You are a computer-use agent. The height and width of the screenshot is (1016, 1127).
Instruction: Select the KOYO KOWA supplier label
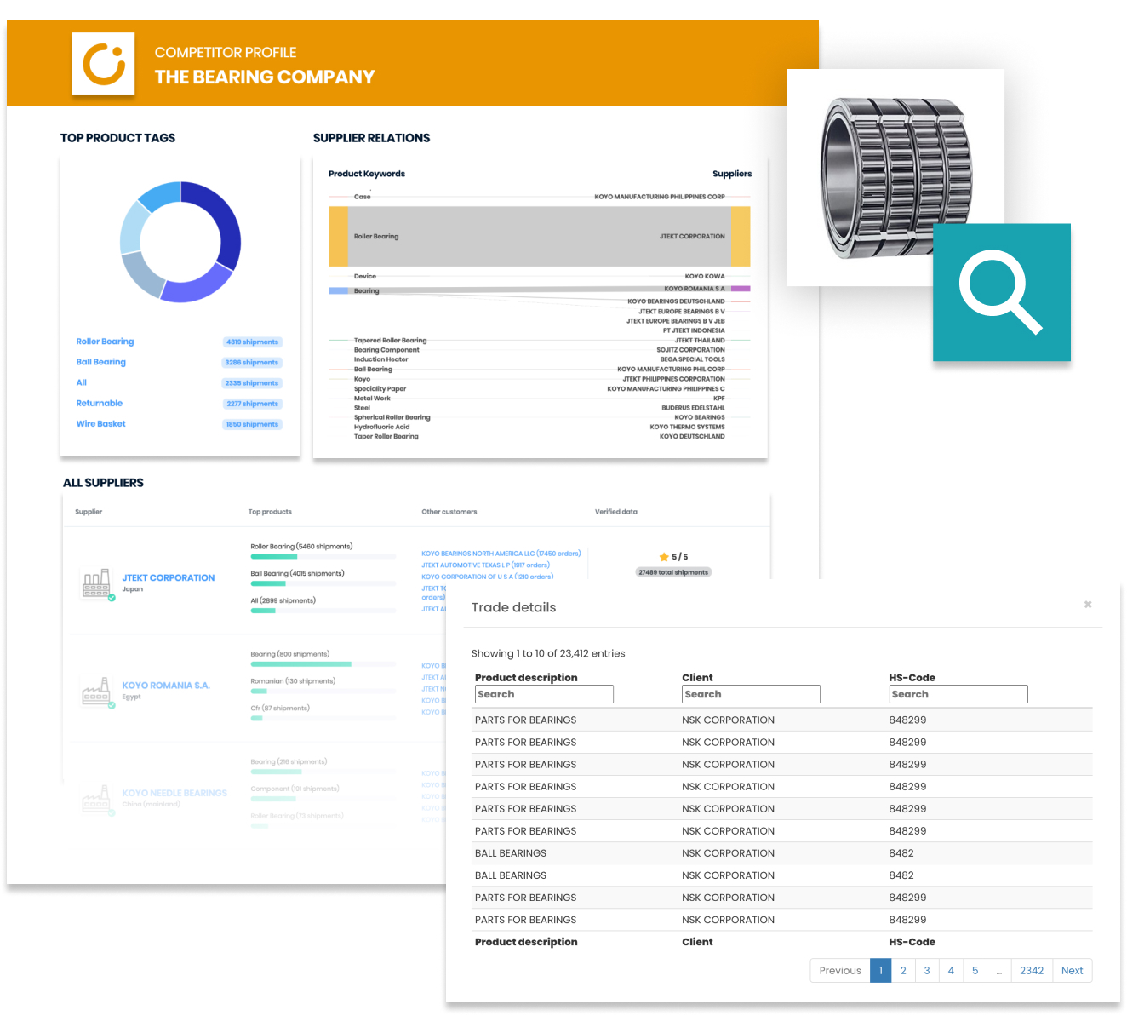(x=705, y=277)
